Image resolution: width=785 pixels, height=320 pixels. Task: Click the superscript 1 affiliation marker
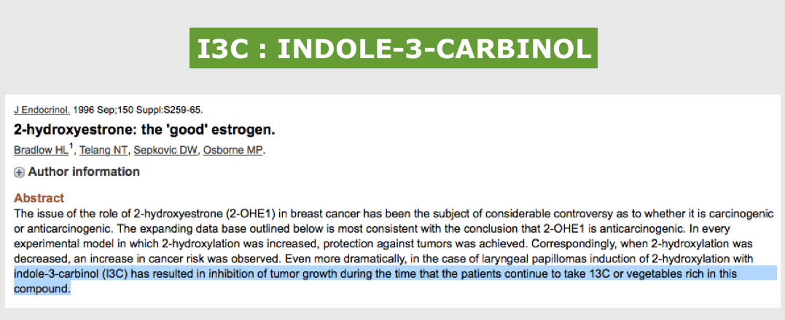pos(71,146)
